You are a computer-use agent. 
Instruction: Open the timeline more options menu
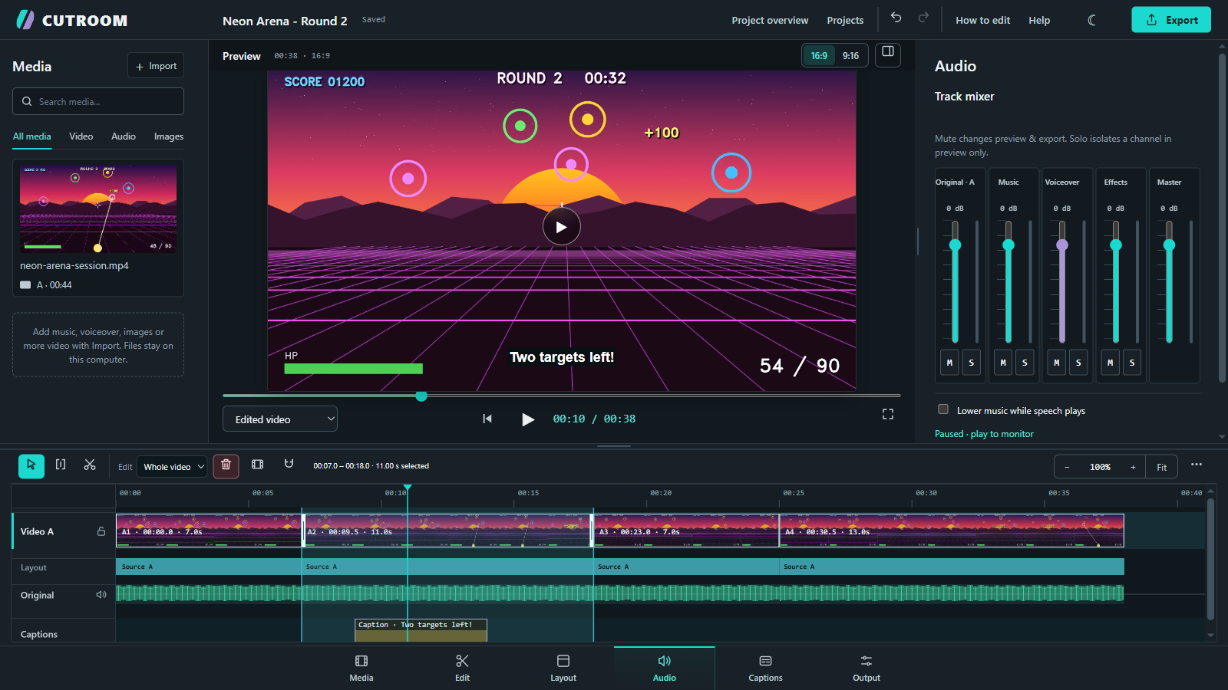coord(1196,465)
